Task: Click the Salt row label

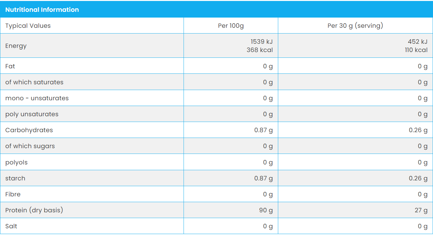Action: (x=11, y=226)
